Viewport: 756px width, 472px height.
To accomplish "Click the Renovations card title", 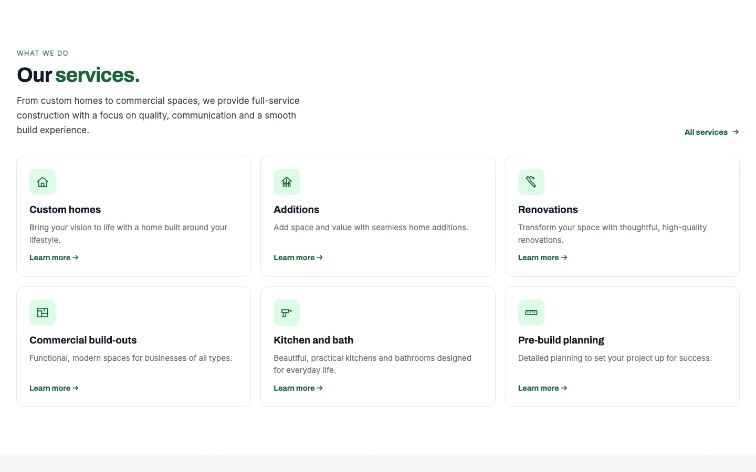I will [x=548, y=210].
